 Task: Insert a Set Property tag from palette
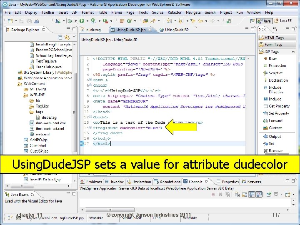(276, 113)
